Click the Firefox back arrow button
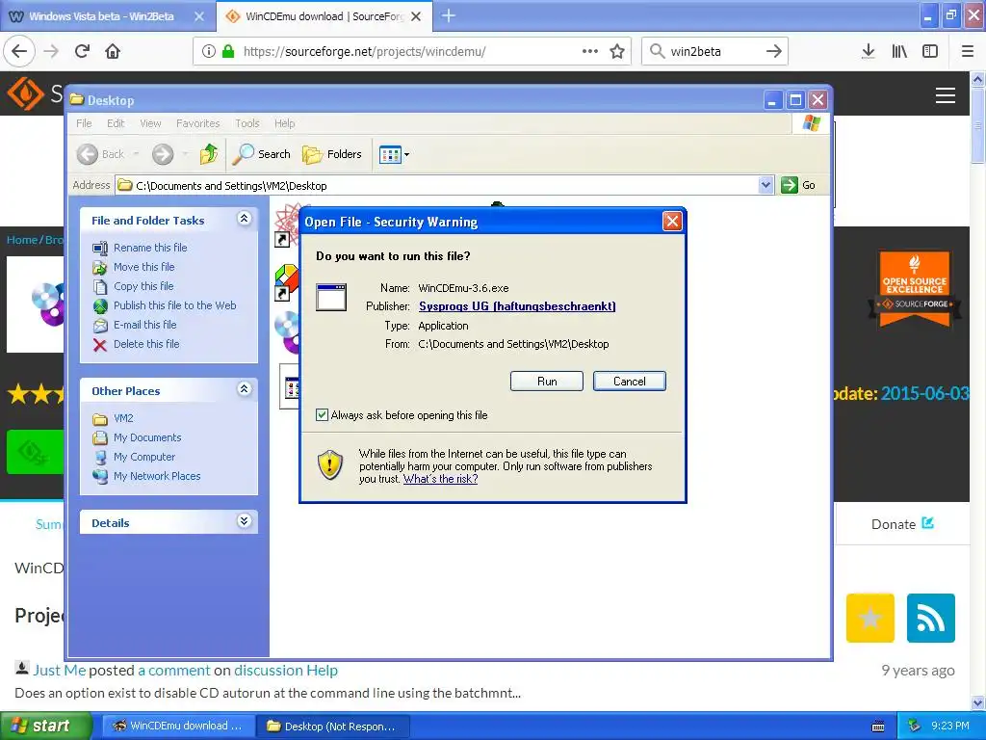 tap(19, 51)
